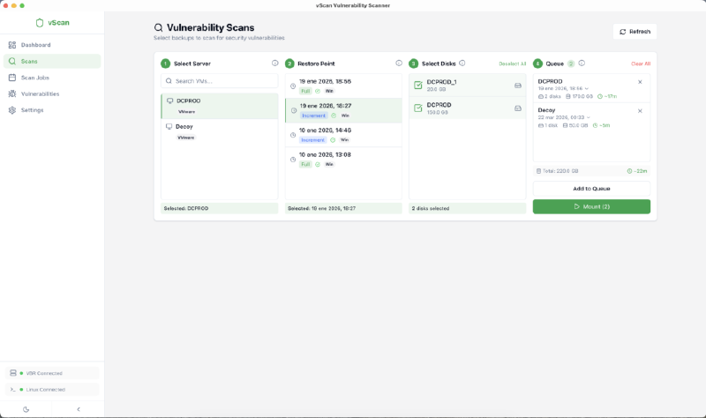
Task: Click the ~22m total time estimate
Action: click(637, 171)
